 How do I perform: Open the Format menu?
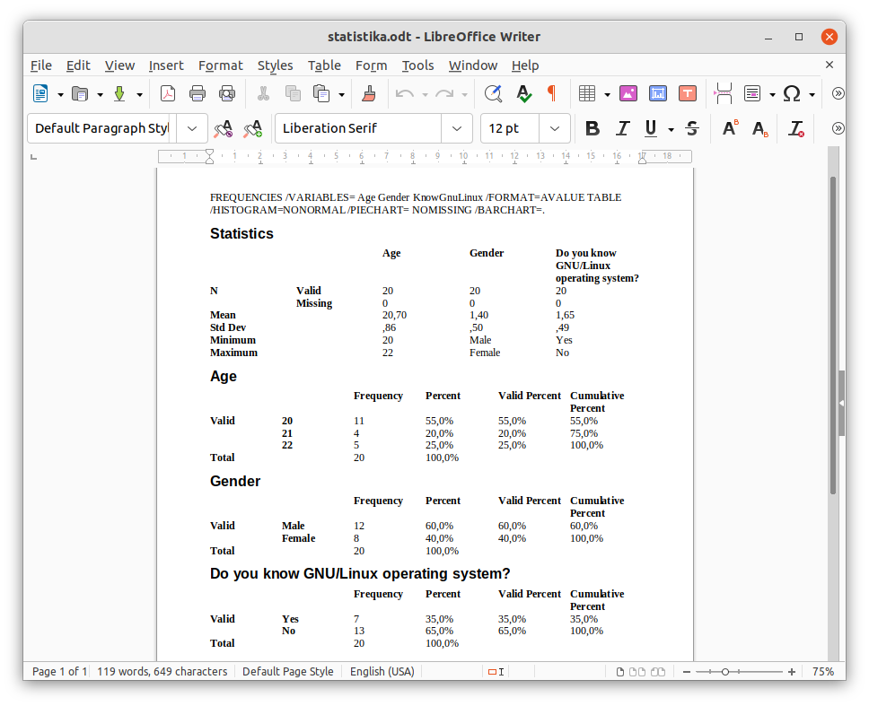tap(221, 65)
